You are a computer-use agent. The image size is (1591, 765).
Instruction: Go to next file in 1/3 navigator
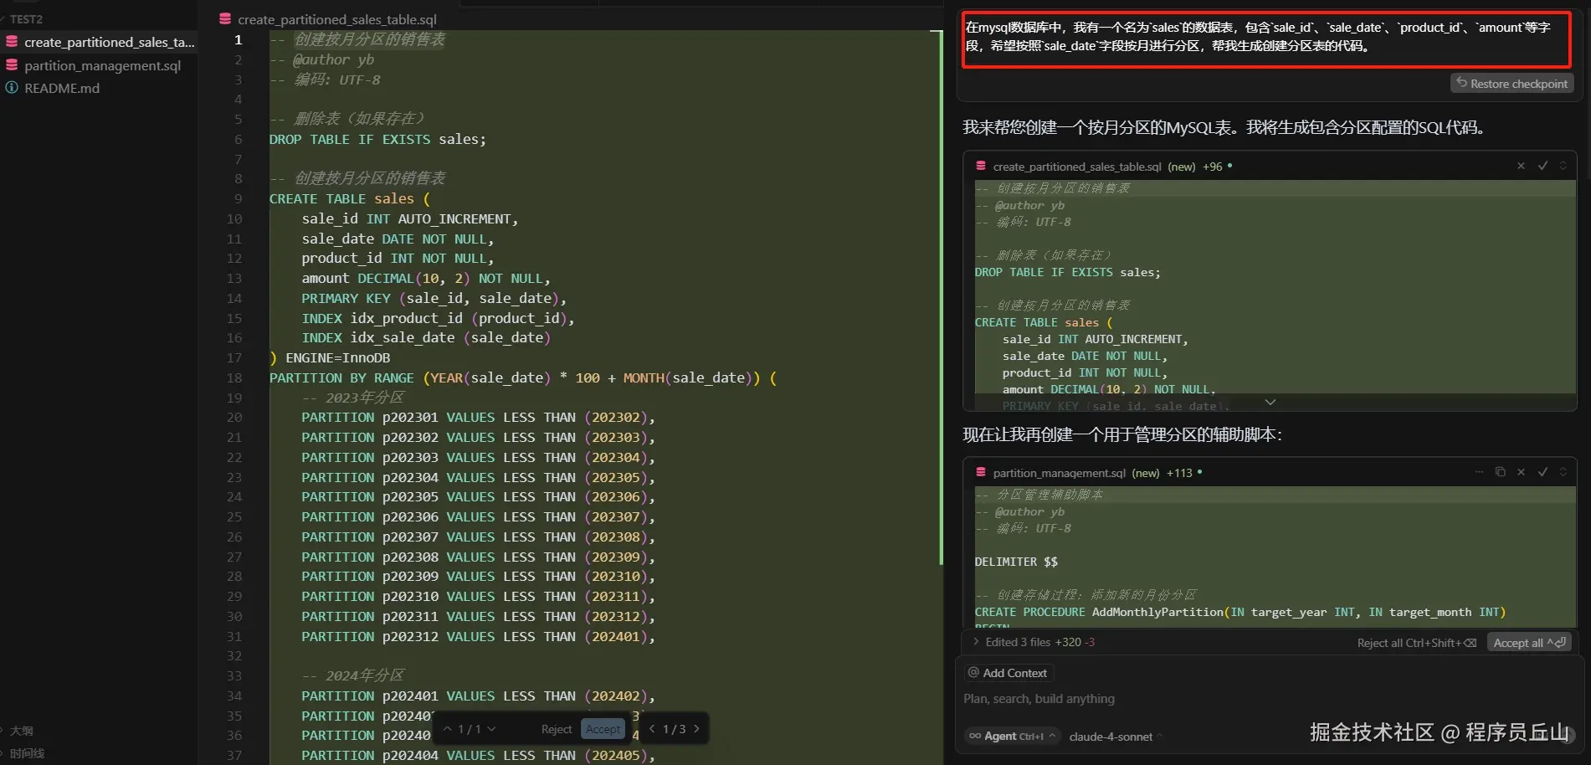[696, 729]
